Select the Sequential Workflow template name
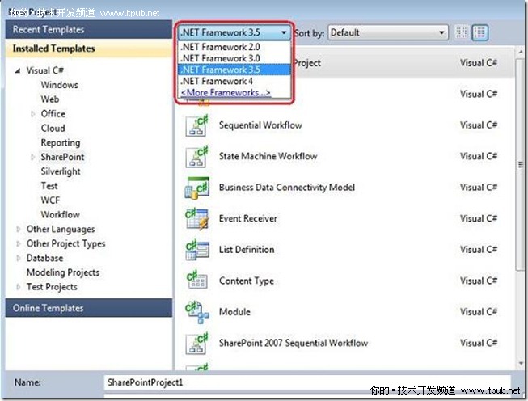 point(260,125)
